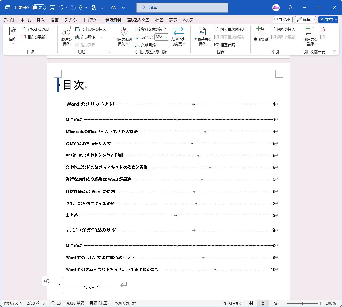Open 相互参照 dialog
The width and height of the screenshot is (342, 307).
point(225,45)
